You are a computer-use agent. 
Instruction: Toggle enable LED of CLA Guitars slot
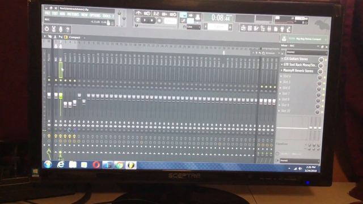tap(326, 60)
